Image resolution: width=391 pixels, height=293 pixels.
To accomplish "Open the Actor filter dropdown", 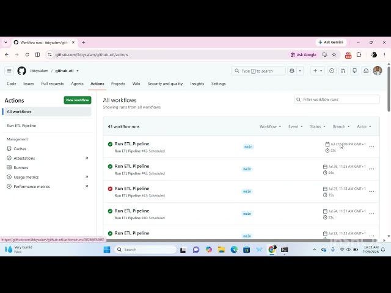I will 364,126.
